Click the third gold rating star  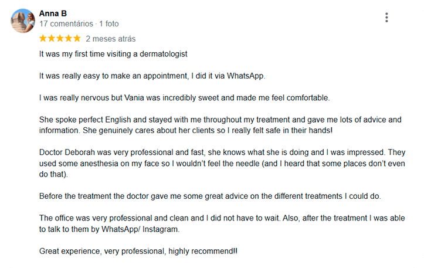60,38
